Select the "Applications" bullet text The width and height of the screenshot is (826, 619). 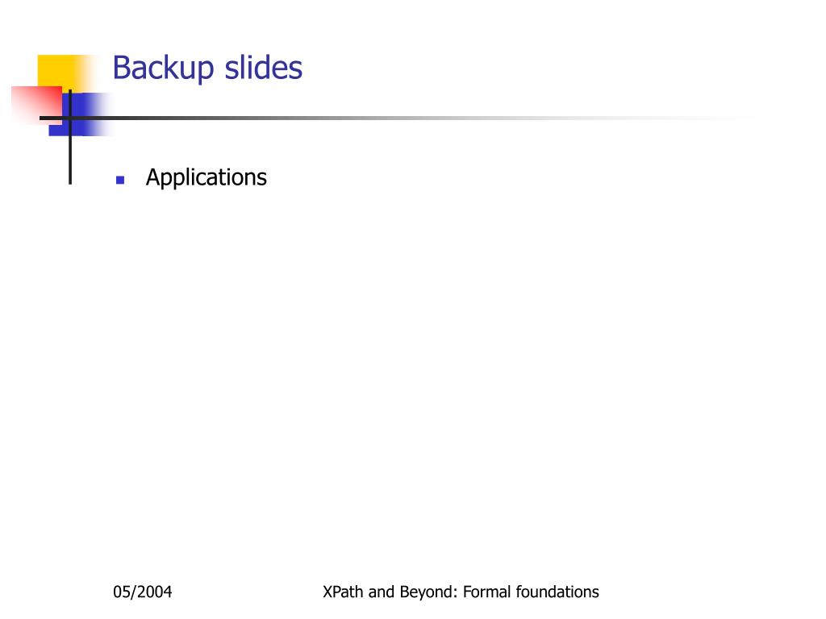point(206,178)
